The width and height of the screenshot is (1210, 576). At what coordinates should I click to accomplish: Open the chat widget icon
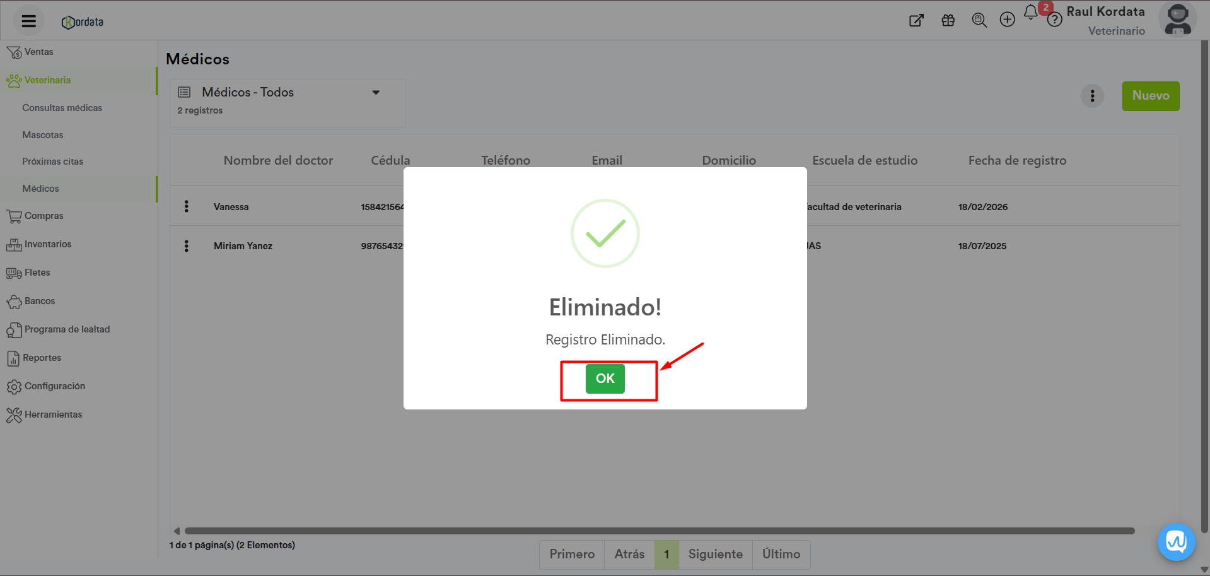pyautogui.click(x=1176, y=541)
